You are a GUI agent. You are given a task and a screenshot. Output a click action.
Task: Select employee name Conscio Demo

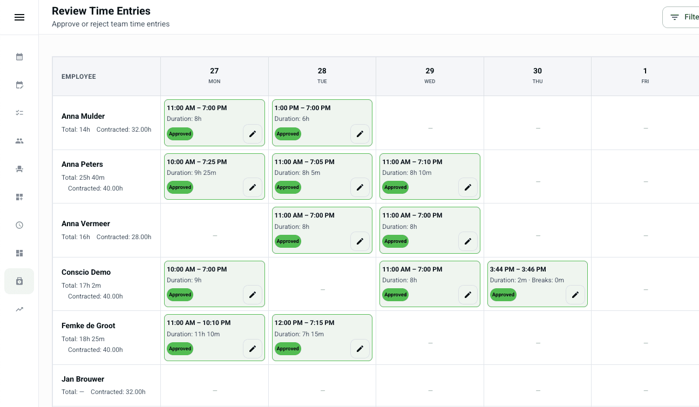point(86,272)
